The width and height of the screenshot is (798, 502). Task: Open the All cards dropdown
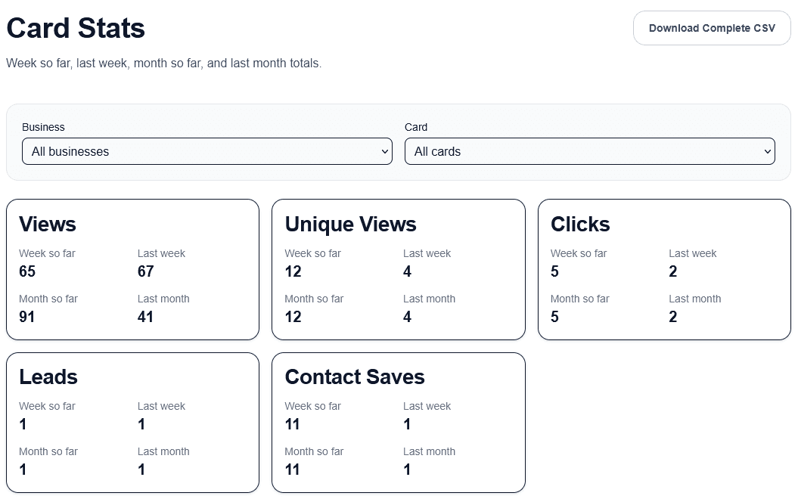tap(590, 151)
